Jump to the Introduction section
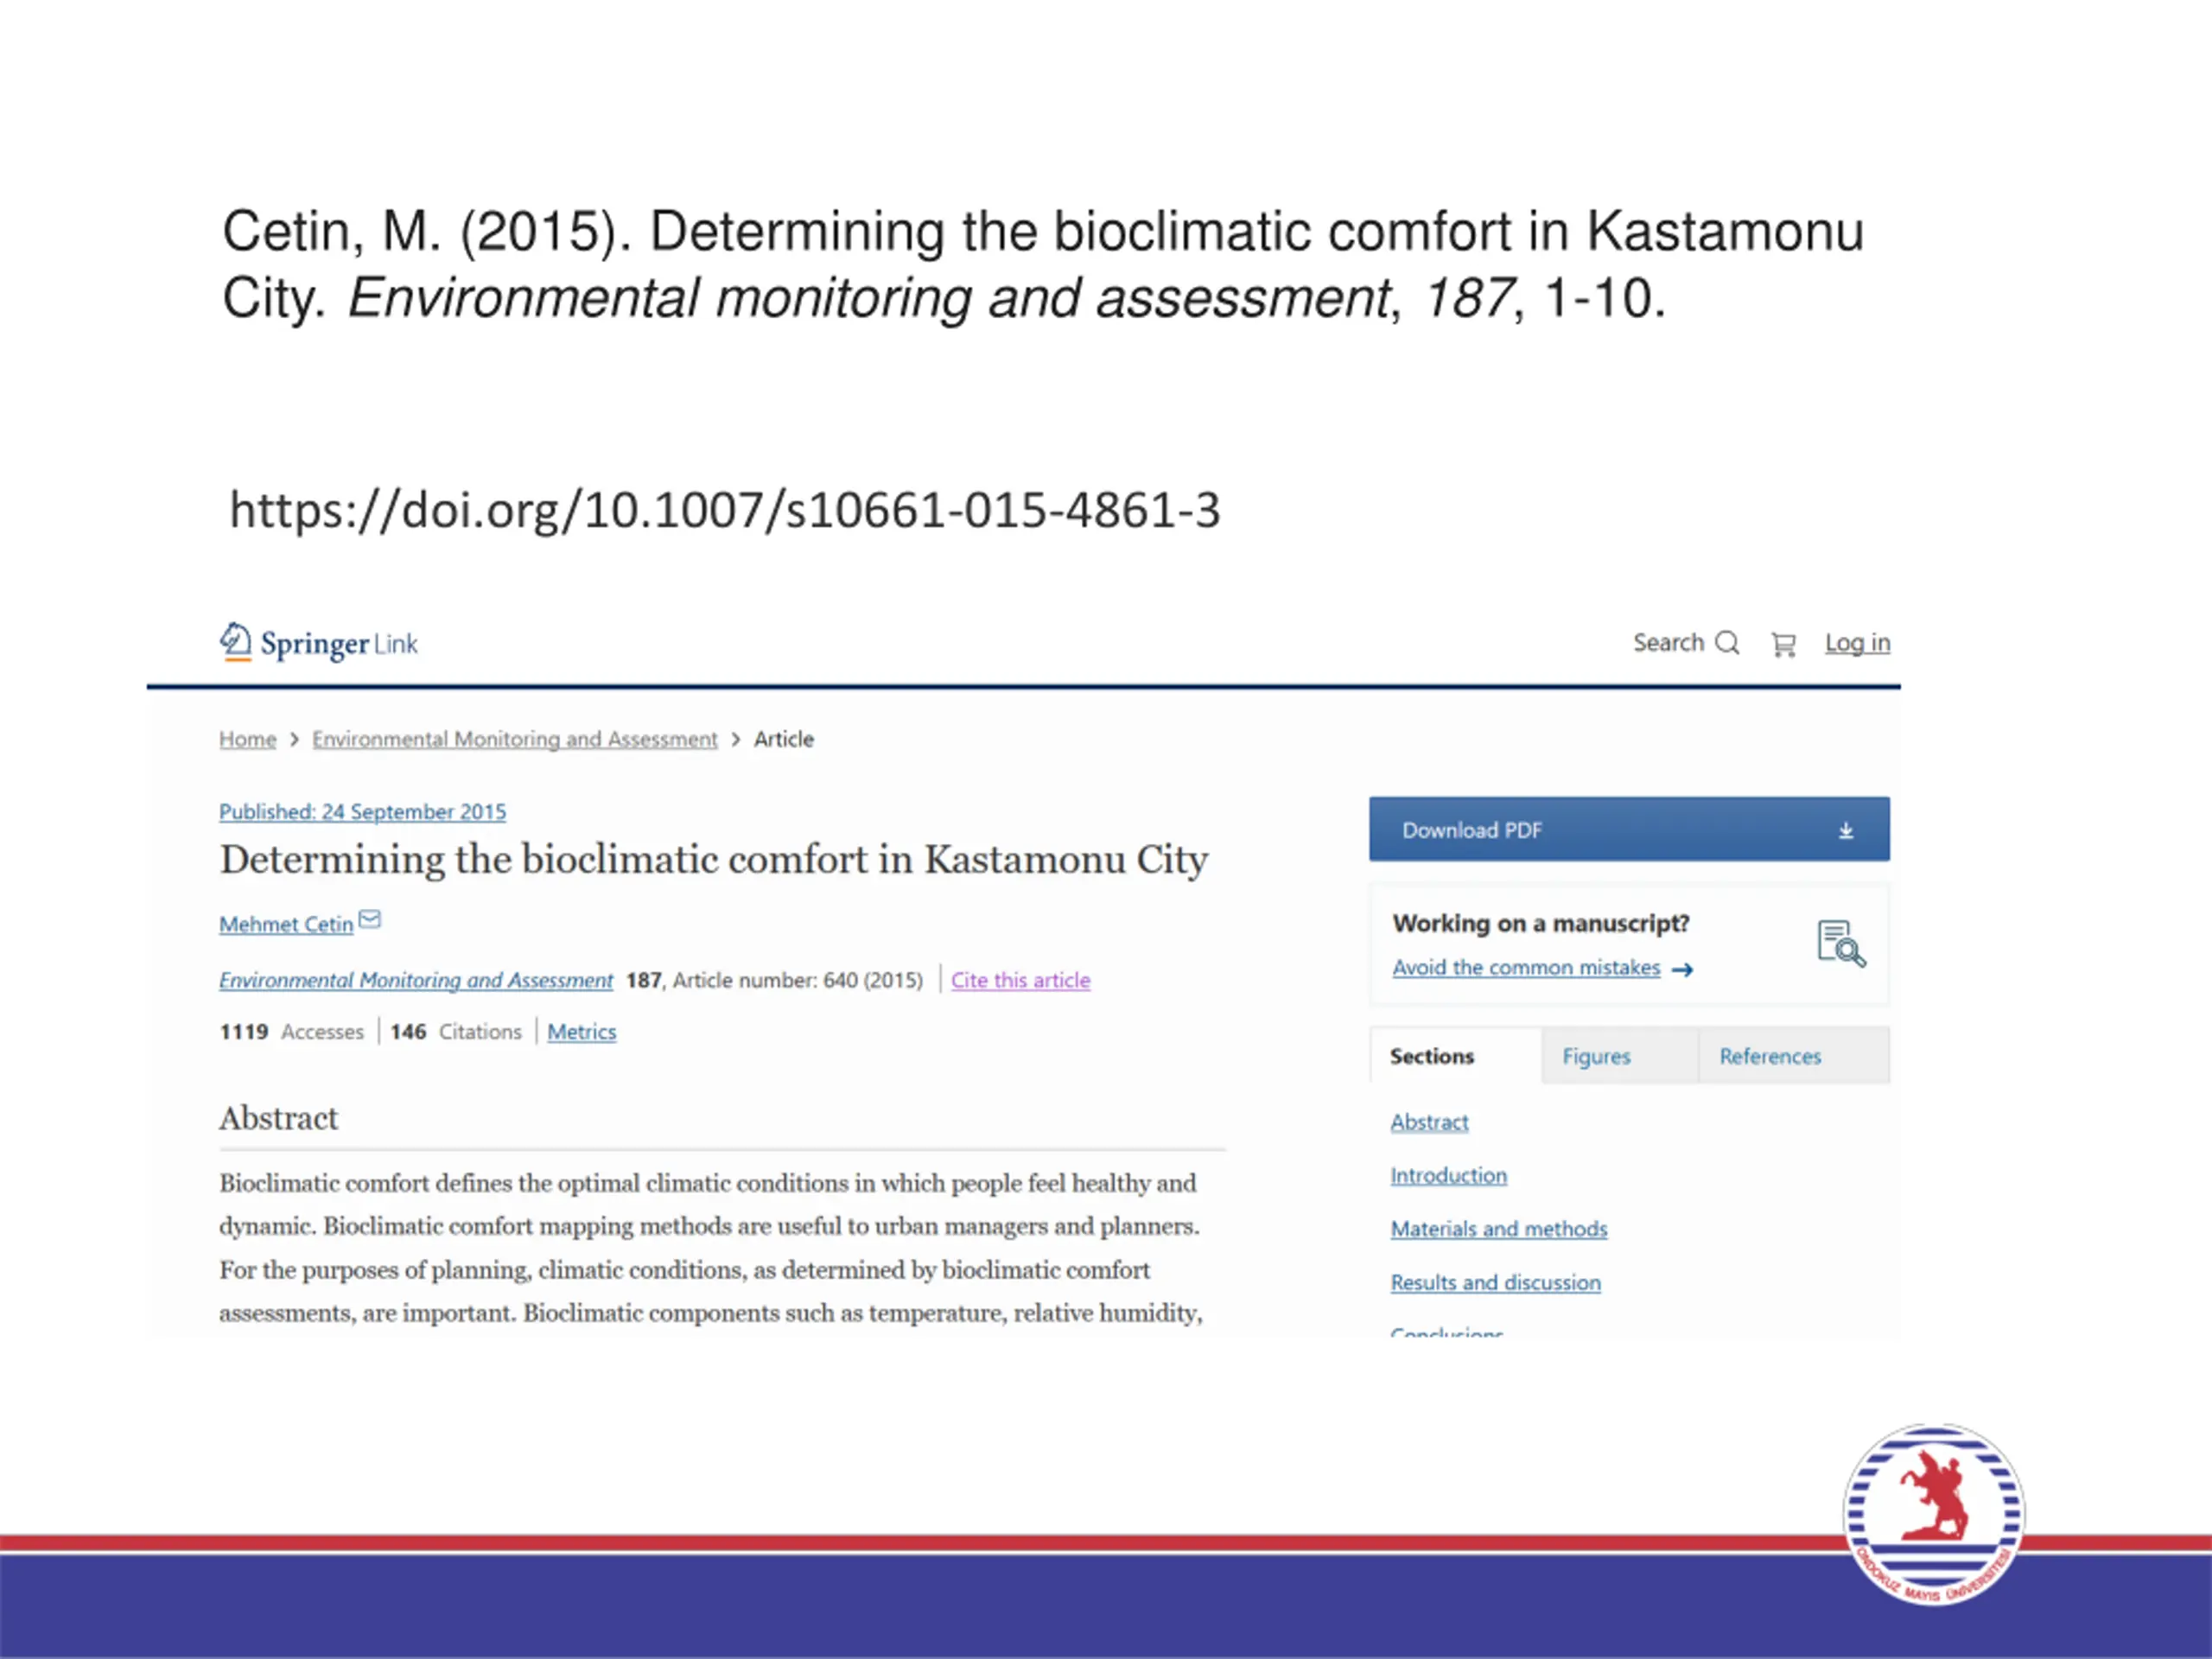 1448,1175
